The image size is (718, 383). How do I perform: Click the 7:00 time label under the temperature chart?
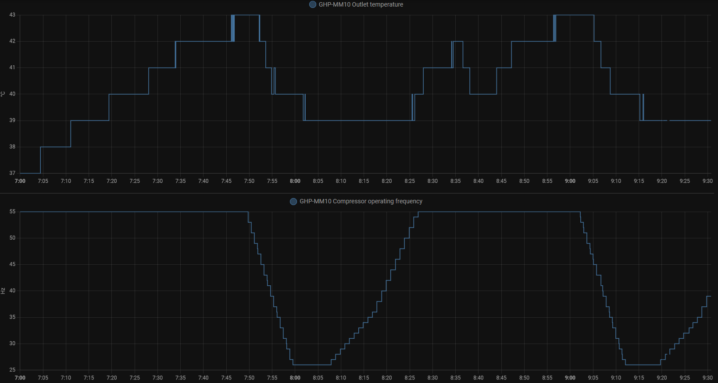tap(20, 181)
